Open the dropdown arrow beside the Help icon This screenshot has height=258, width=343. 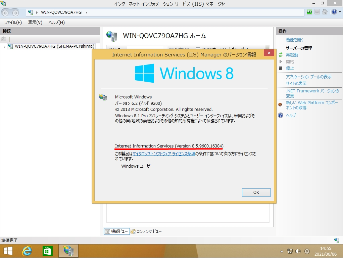tap(340, 12)
